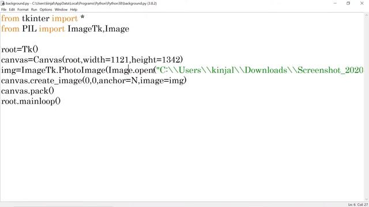Click on 'from PIL import ImageTk,Image' line
The image size is (369, 207).
[x=65, y=29]
